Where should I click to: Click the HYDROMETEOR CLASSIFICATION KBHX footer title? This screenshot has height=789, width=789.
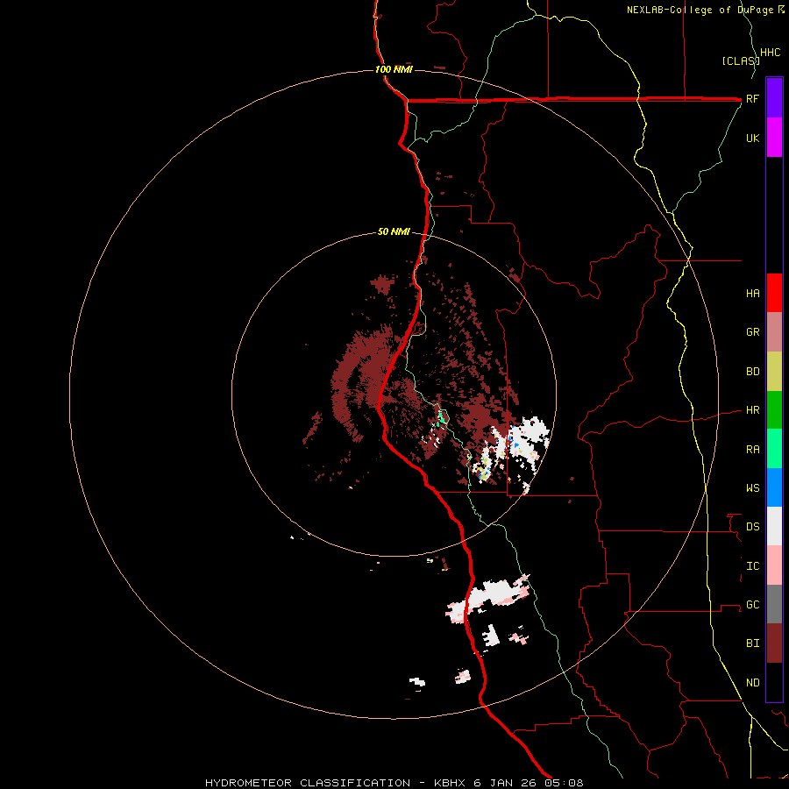point(394,783)
